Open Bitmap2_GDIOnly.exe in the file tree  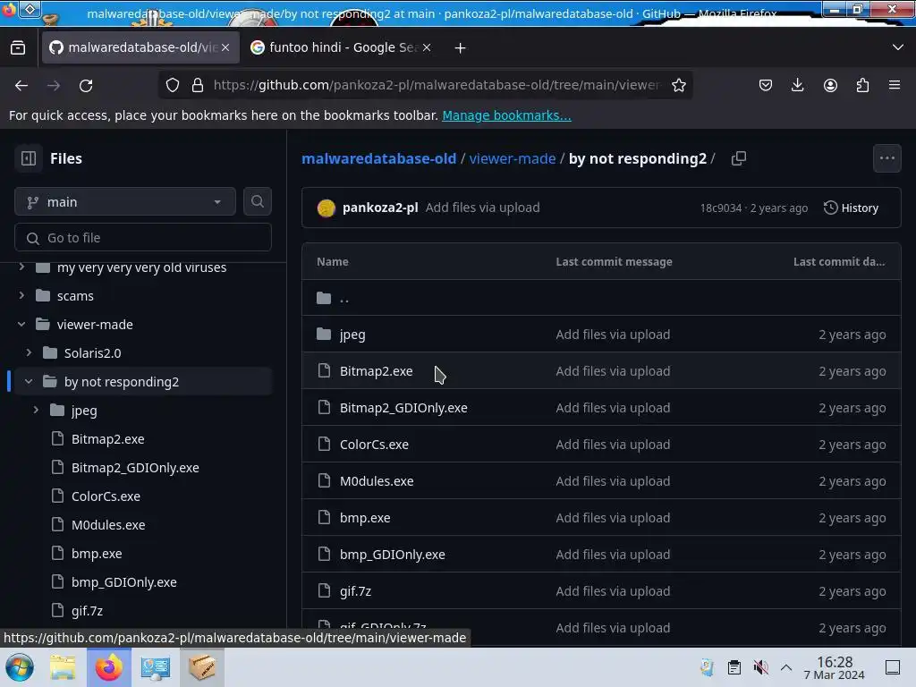point(135,467)
